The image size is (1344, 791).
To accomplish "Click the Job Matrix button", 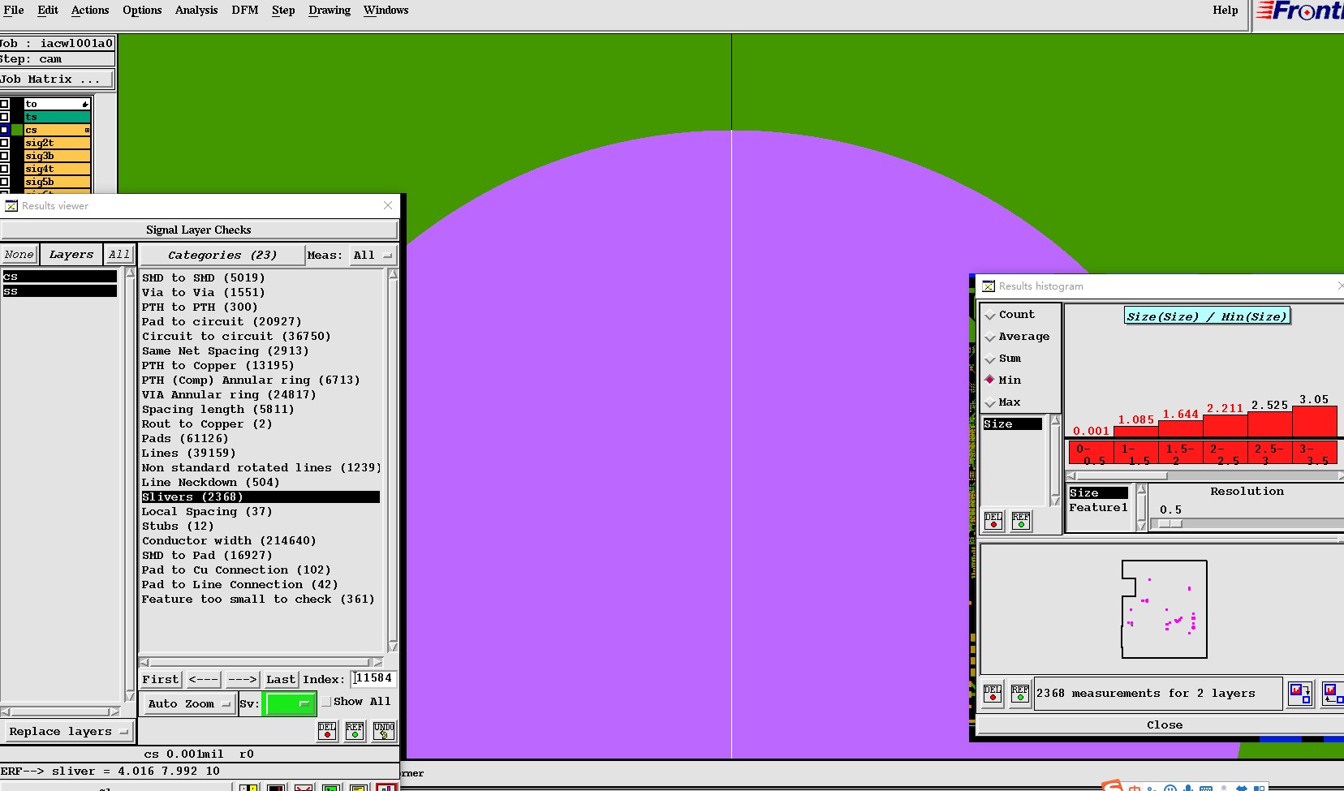I will [x=57, y=80].
